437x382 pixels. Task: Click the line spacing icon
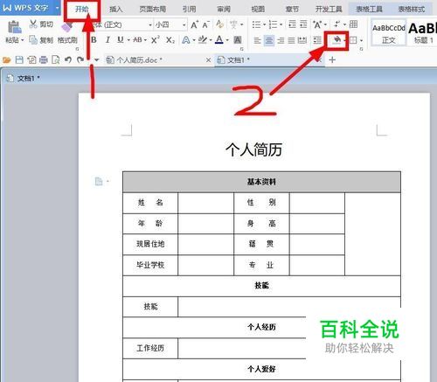(317, 40)
